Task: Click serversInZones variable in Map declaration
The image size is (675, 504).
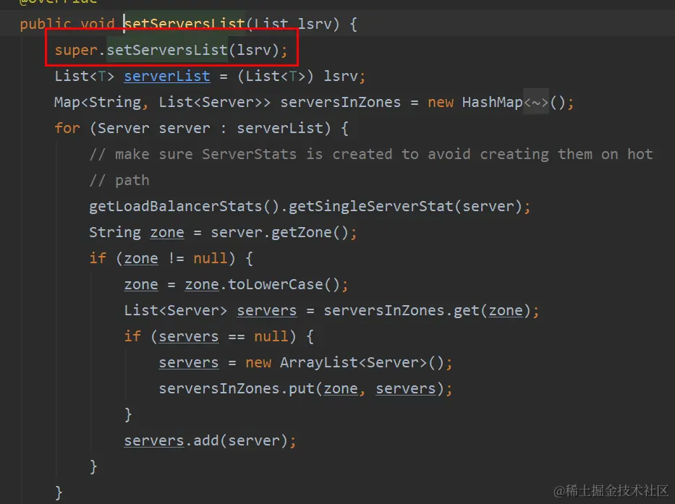Action: tap(341, 103)
